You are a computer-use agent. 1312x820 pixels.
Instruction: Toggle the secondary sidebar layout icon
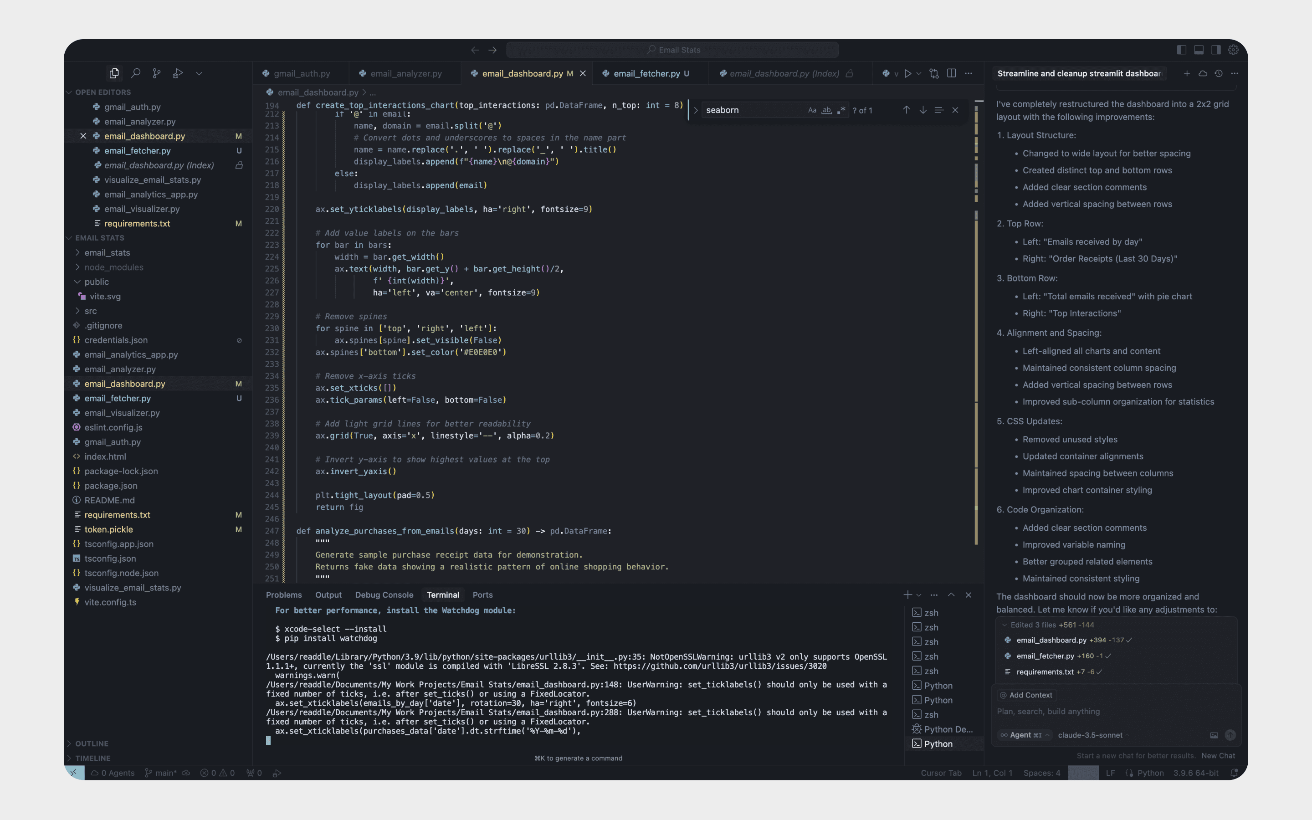pyautogui.click(x=1216, y=50)
